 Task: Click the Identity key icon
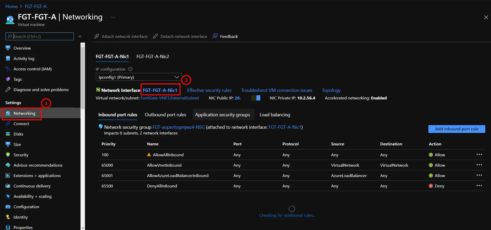point(8,217)
